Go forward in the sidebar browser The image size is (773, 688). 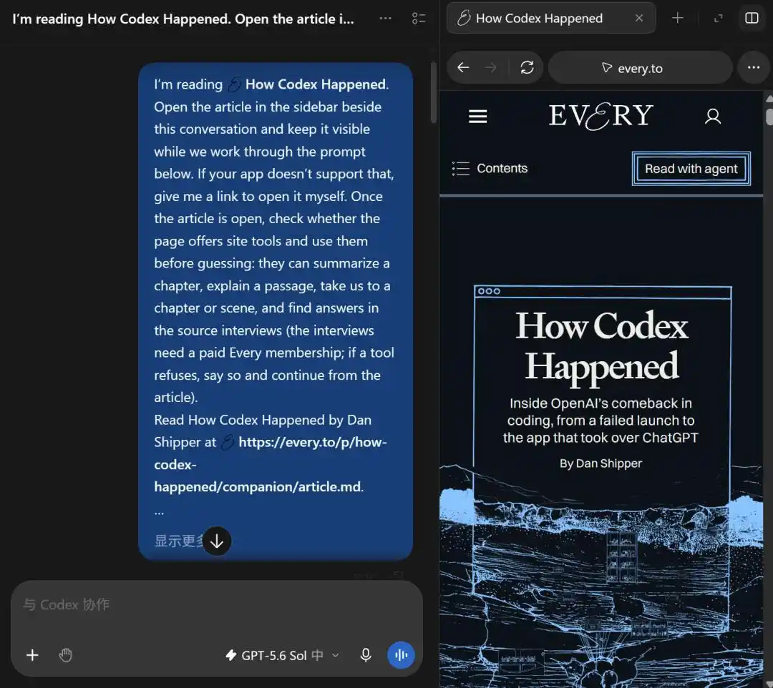(490, 67)
